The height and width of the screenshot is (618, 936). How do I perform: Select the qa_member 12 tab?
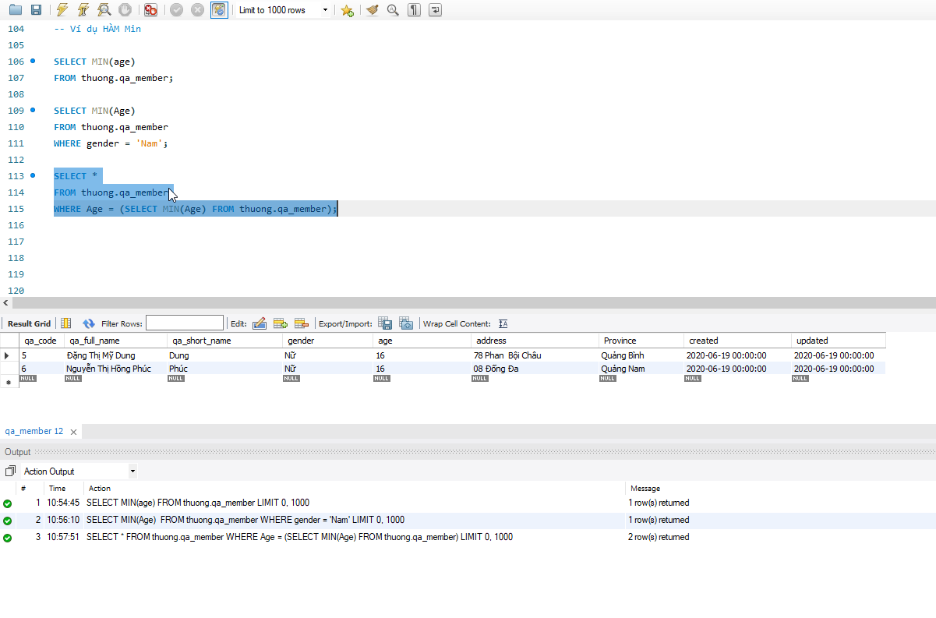pyautogui.click(x=33, y=431)
